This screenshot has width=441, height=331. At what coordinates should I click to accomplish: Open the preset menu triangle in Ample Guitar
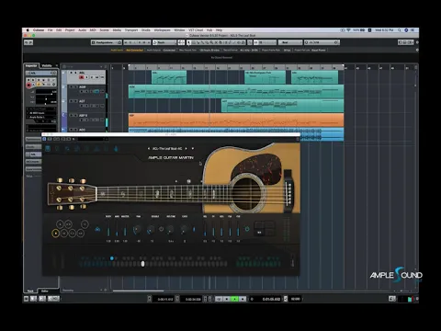coord(193,149)
